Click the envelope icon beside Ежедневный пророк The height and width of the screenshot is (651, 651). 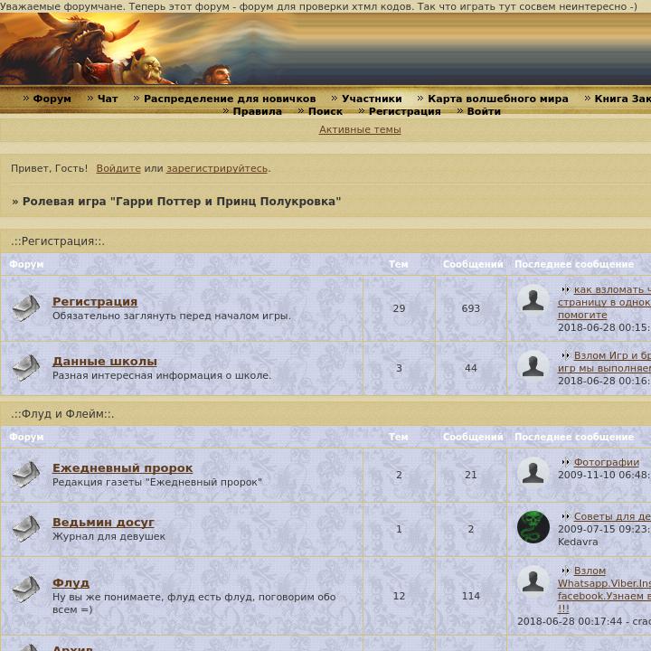pos(26,474)
